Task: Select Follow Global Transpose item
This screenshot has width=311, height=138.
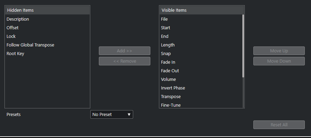Action: tap(31, 45)
